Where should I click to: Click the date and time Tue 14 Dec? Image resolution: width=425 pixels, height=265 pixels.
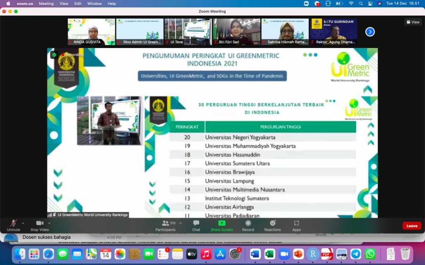tap(403, 3)
